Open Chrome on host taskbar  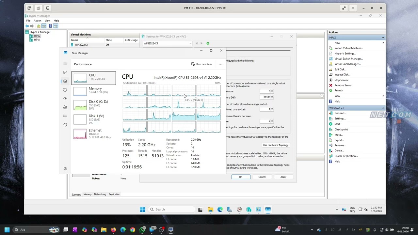pos(132,230)
